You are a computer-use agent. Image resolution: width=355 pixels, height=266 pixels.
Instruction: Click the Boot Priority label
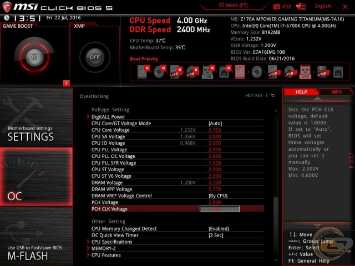[x=144, y=59]
